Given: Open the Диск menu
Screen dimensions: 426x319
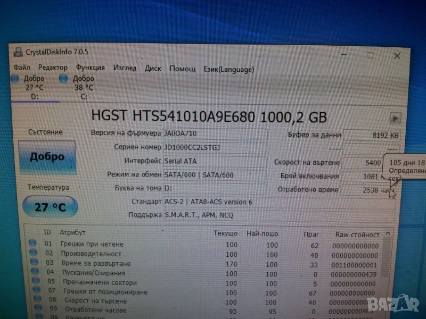Looking at the screenshot, I should click(x=153, y=68).
